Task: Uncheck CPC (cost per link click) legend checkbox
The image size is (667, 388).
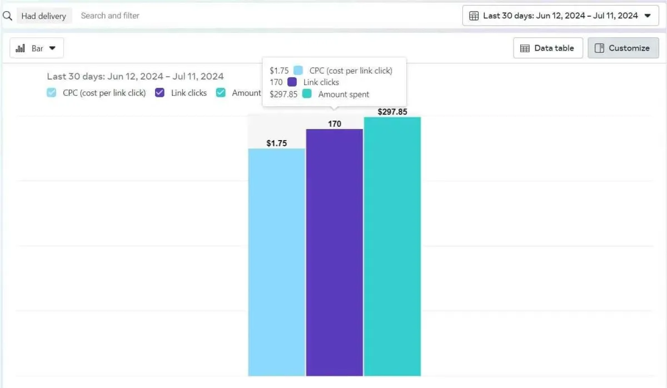Action: coord(52,93)
